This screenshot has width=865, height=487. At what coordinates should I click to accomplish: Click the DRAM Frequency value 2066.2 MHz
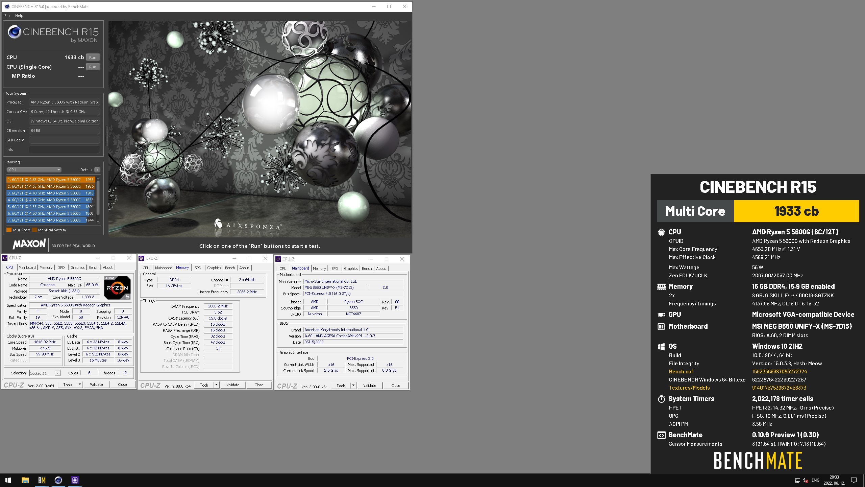pyautogui.click(x=218, y=306)
